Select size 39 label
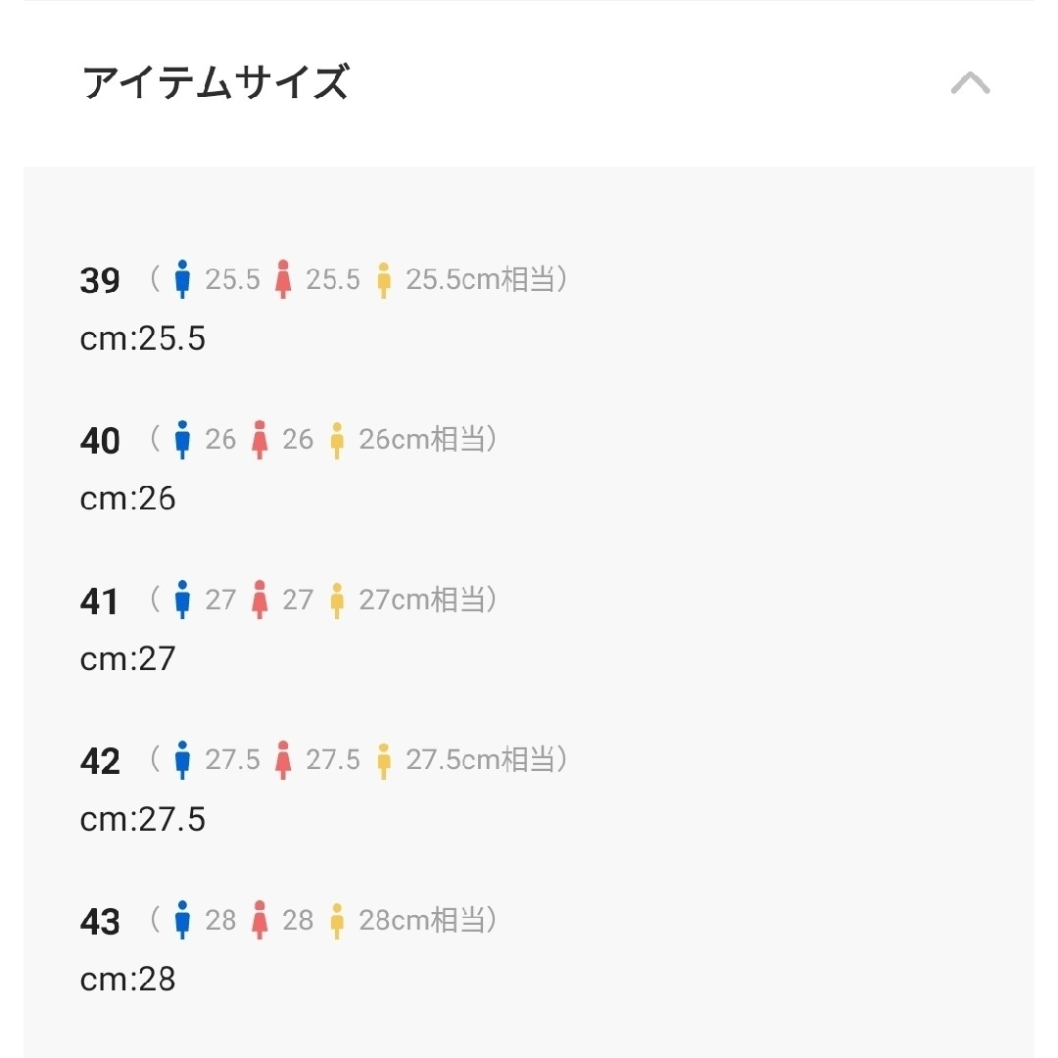This screenshot has width=1058, height=1058. coord(100,280)
